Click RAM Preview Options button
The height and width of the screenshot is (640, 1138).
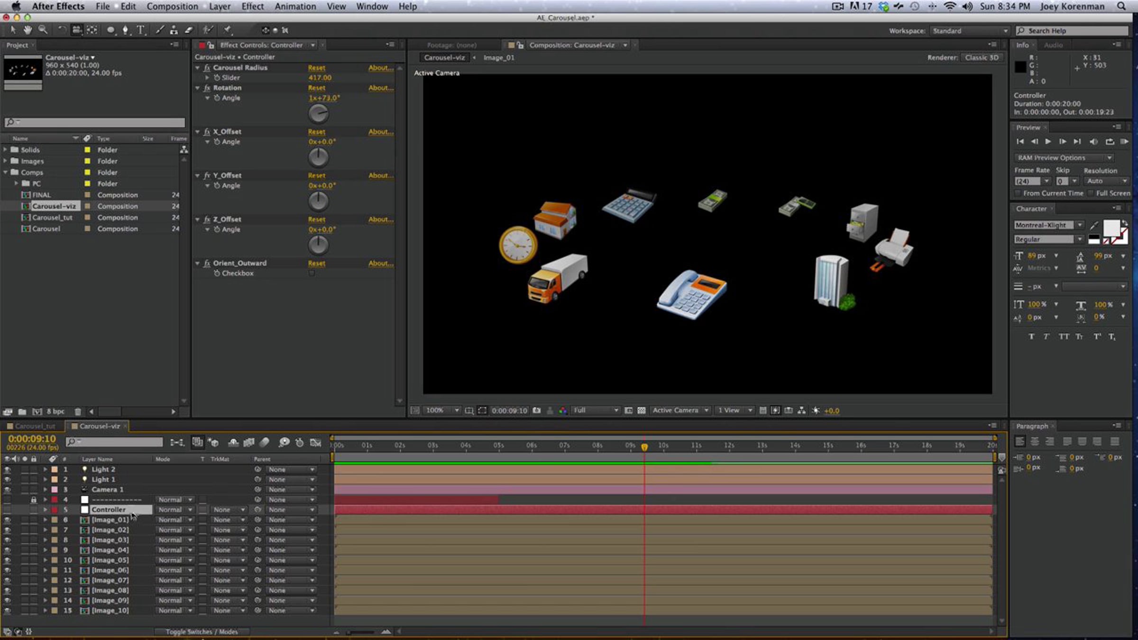tap(1064, 158)
